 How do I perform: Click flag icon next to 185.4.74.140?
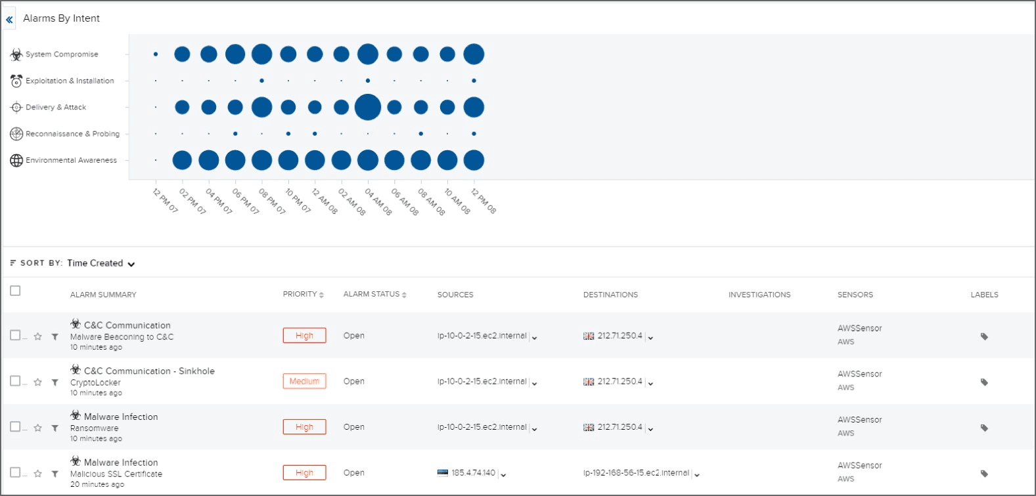point(443,473)
